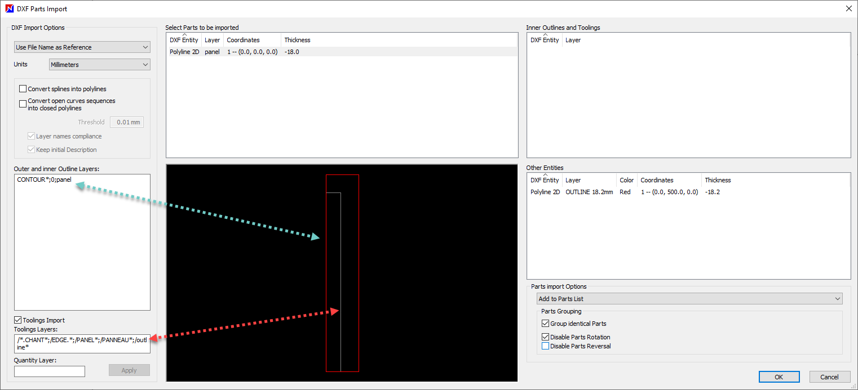Click the Toolings Layers text box

coord(82,343)
